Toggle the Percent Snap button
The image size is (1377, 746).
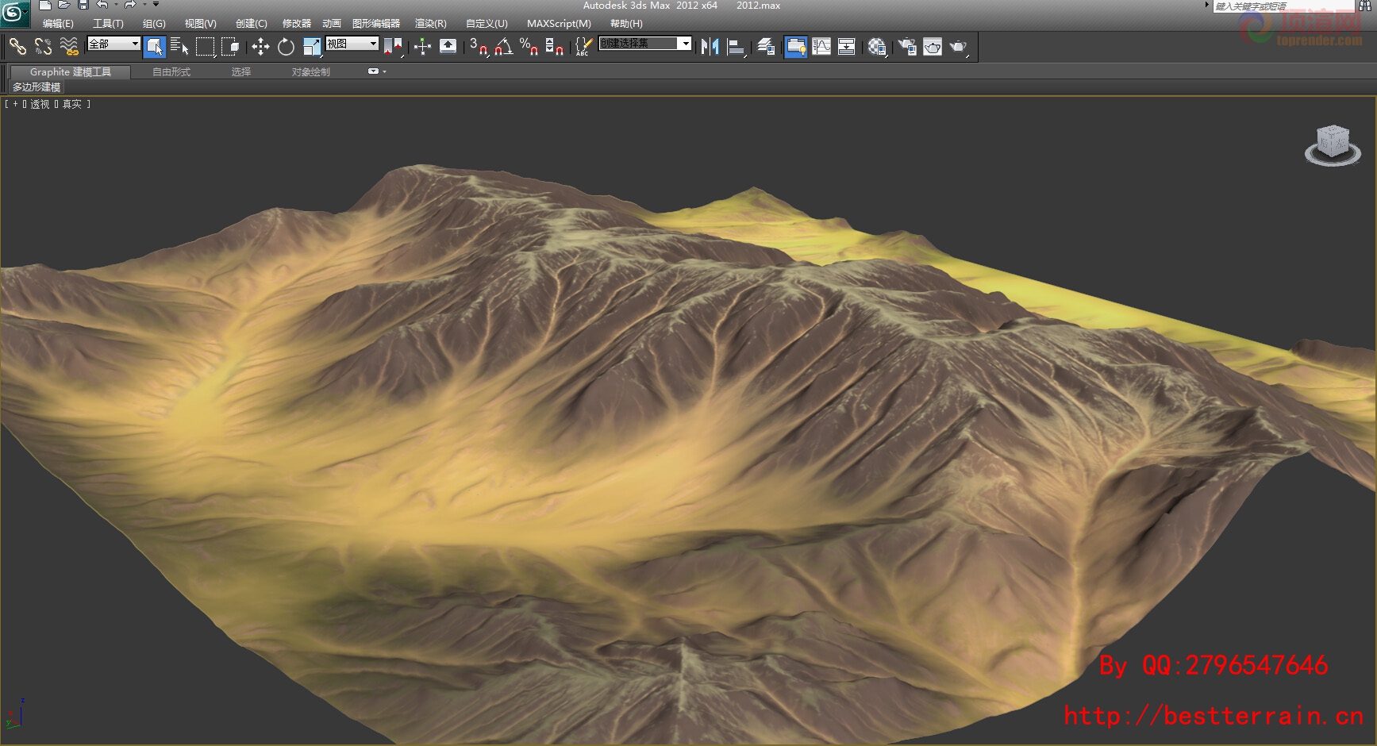tap(529, 47)
